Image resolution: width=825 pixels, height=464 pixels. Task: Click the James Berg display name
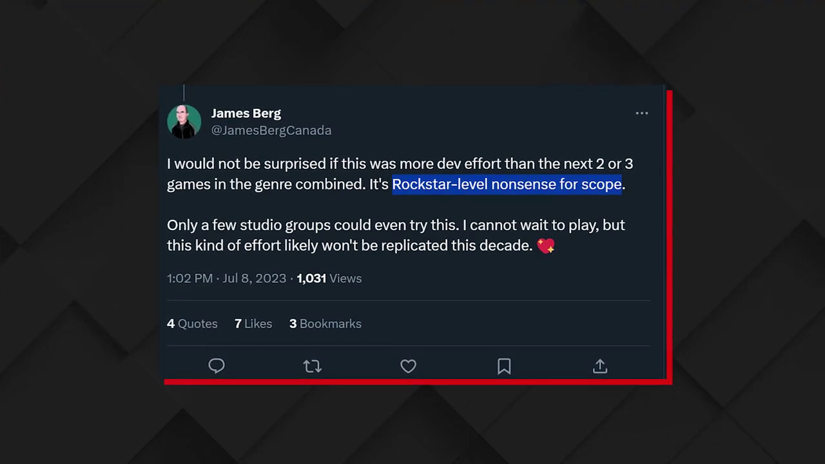tap(246, 113)
